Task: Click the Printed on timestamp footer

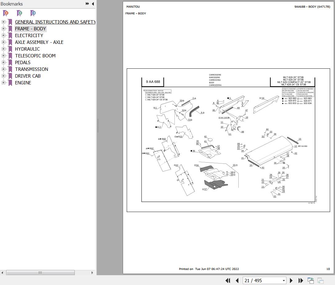Action: 209,269
